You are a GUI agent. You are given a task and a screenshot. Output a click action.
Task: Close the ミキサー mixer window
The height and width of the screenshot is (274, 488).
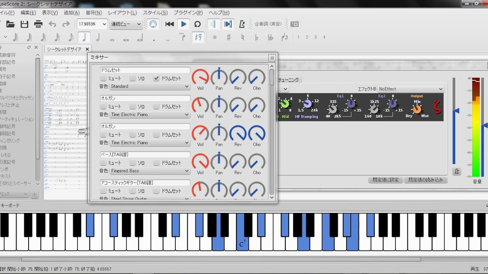(x=271, y=58)
